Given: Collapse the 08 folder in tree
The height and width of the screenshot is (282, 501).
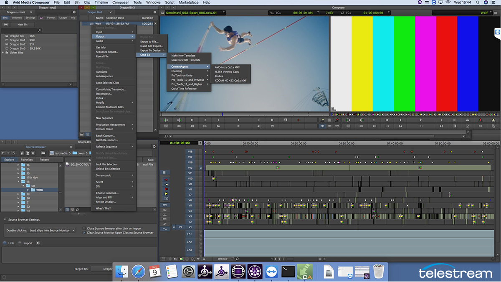Looking at the screenshot, I should tap(23, 186).
